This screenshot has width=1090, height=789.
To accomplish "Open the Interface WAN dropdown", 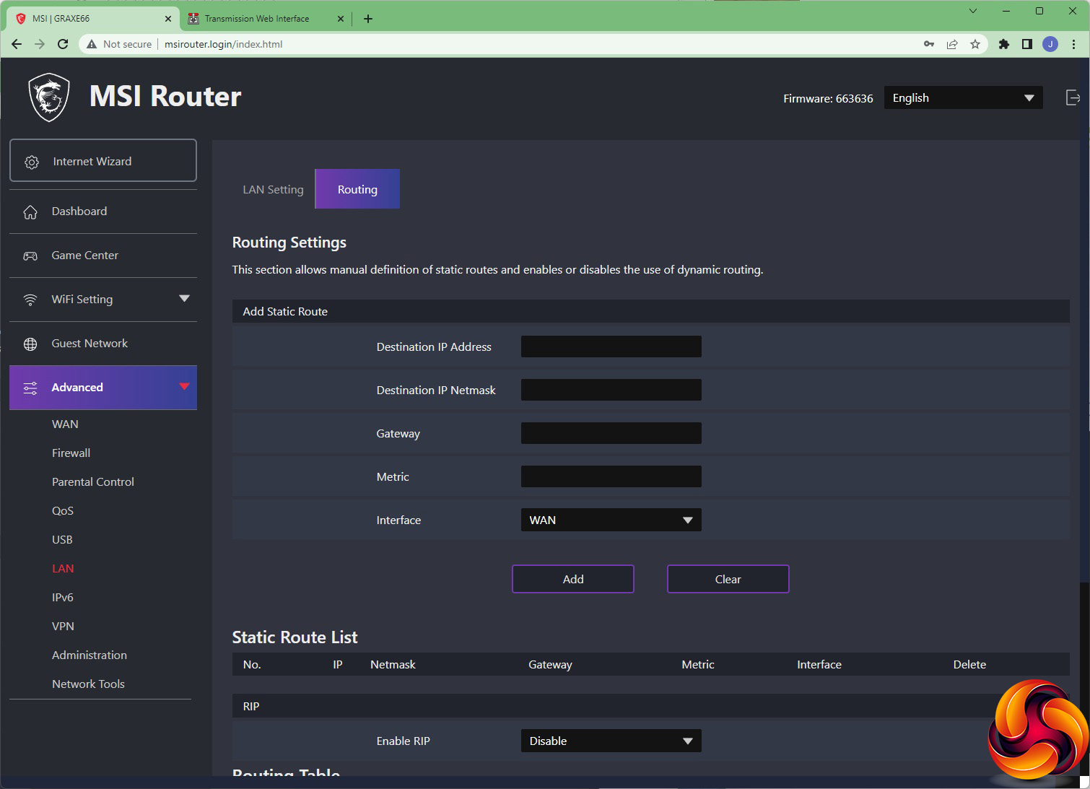I will [611, 520].
